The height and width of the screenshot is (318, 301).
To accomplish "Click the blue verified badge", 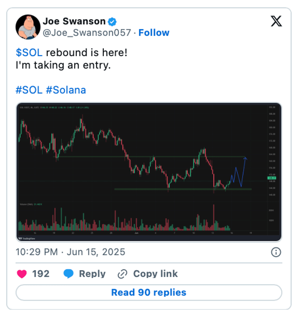I will [x=112, y=21].
